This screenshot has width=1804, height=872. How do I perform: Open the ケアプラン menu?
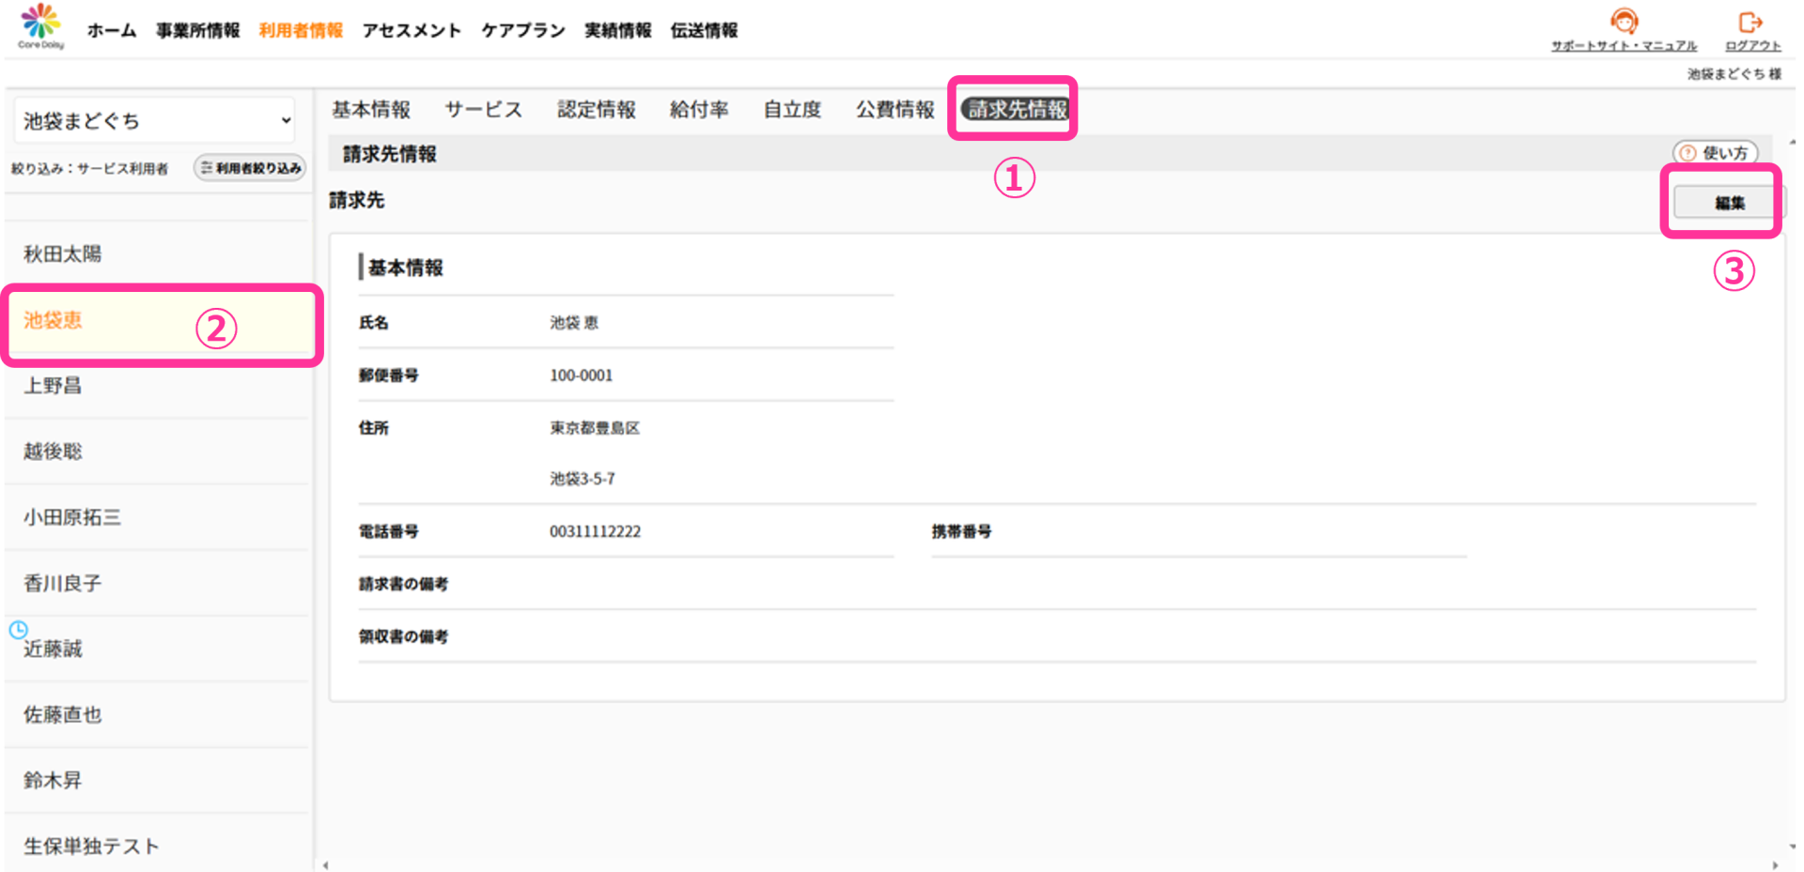523,31
